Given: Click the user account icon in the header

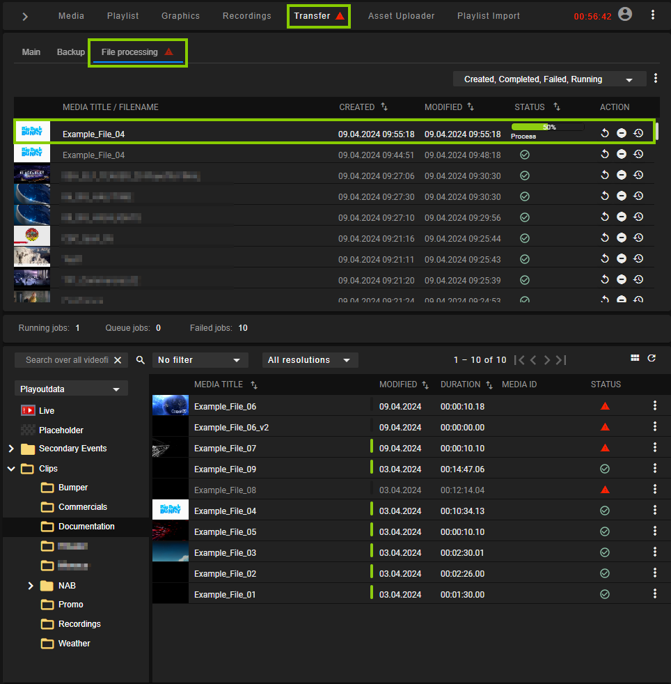Looking at the screenshot, I should click(624, 13).
